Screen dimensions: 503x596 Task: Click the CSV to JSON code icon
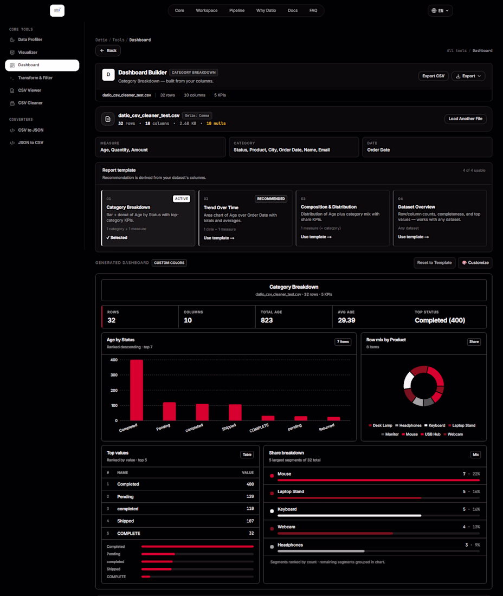coord(12,131)
